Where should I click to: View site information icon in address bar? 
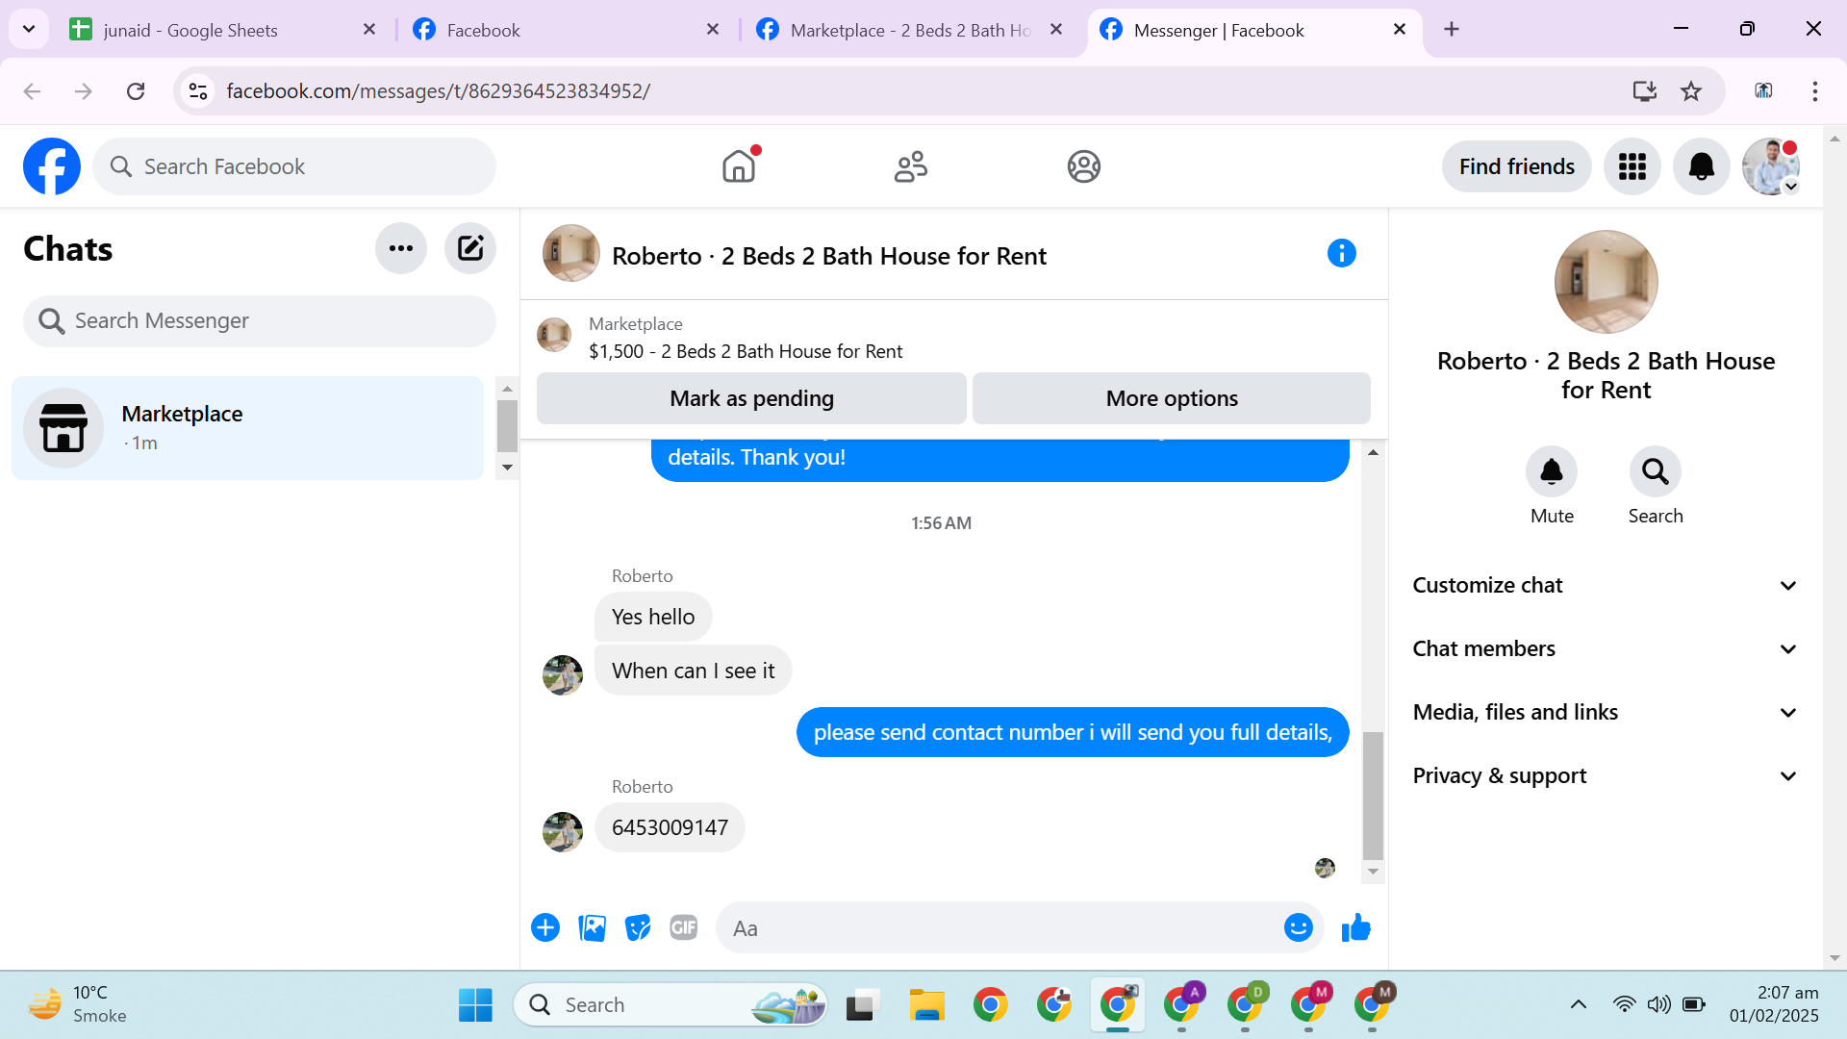(198, 90)
